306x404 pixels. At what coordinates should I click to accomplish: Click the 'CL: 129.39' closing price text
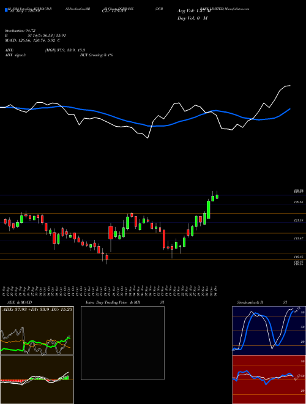[114, 11]
